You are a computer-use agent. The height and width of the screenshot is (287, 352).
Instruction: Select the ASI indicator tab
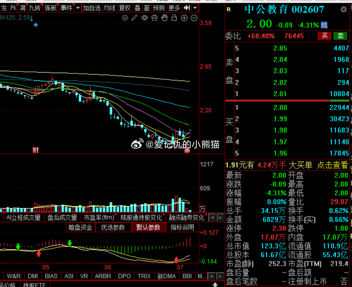click(69, 276)
